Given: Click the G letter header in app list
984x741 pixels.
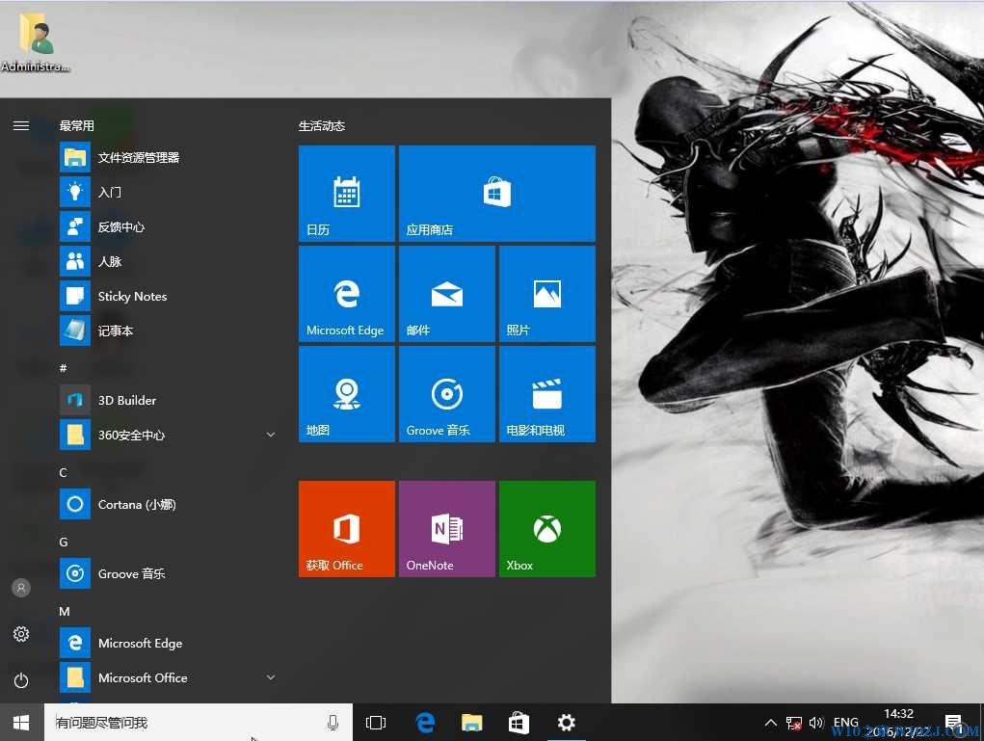Looking at the screenshot, I should (x=64, y=543).
